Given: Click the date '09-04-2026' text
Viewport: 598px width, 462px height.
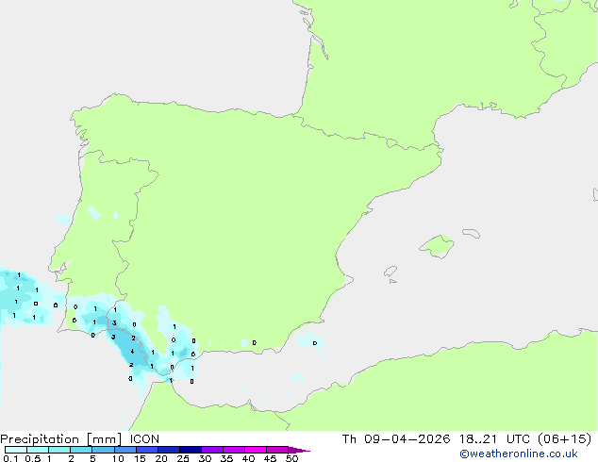Looking at the screenshot, I should point(407,439).
